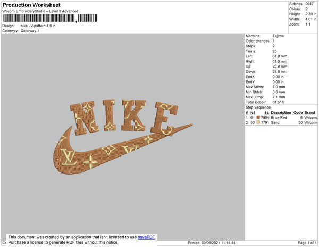Click the Machine value Tajima

coord(278,36)
